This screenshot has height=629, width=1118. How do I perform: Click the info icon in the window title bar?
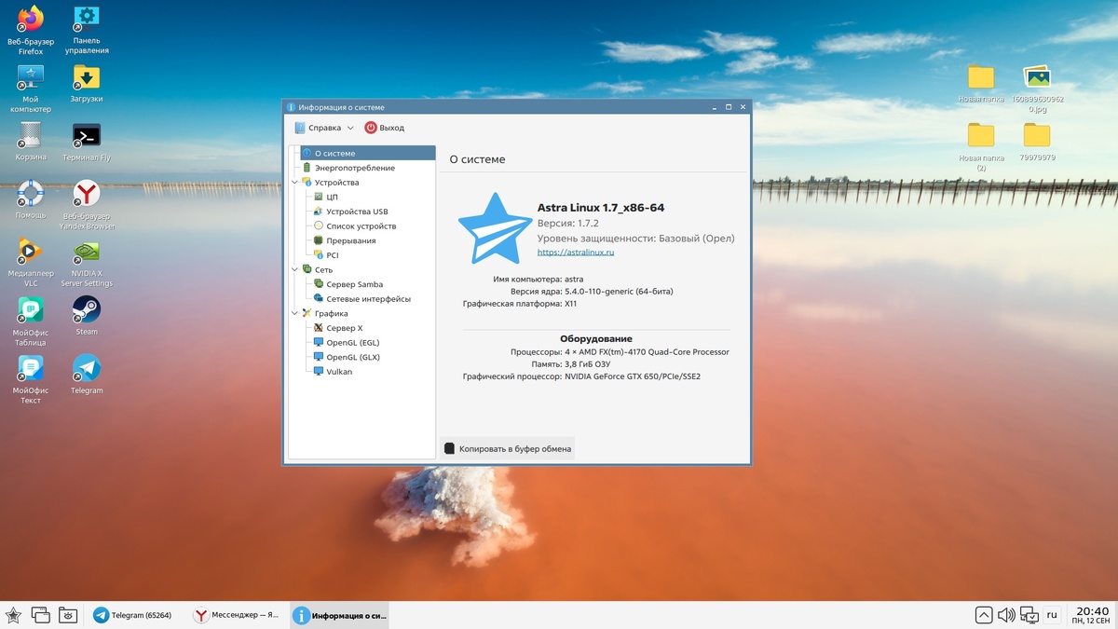292,107
